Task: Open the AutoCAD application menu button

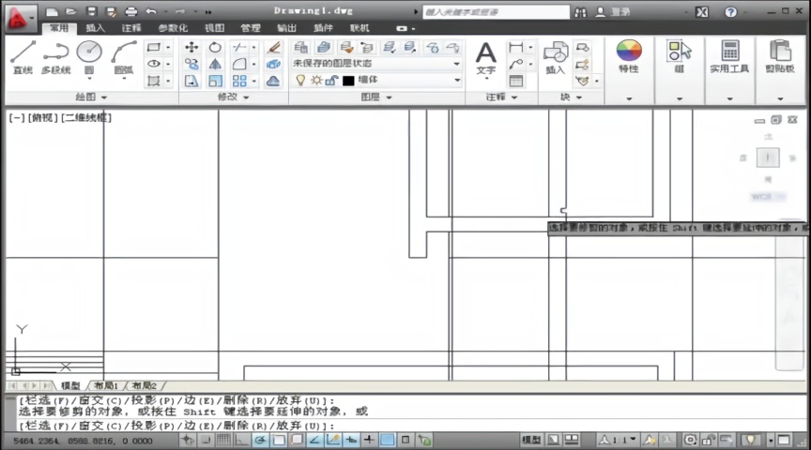Action: (19, 19)
